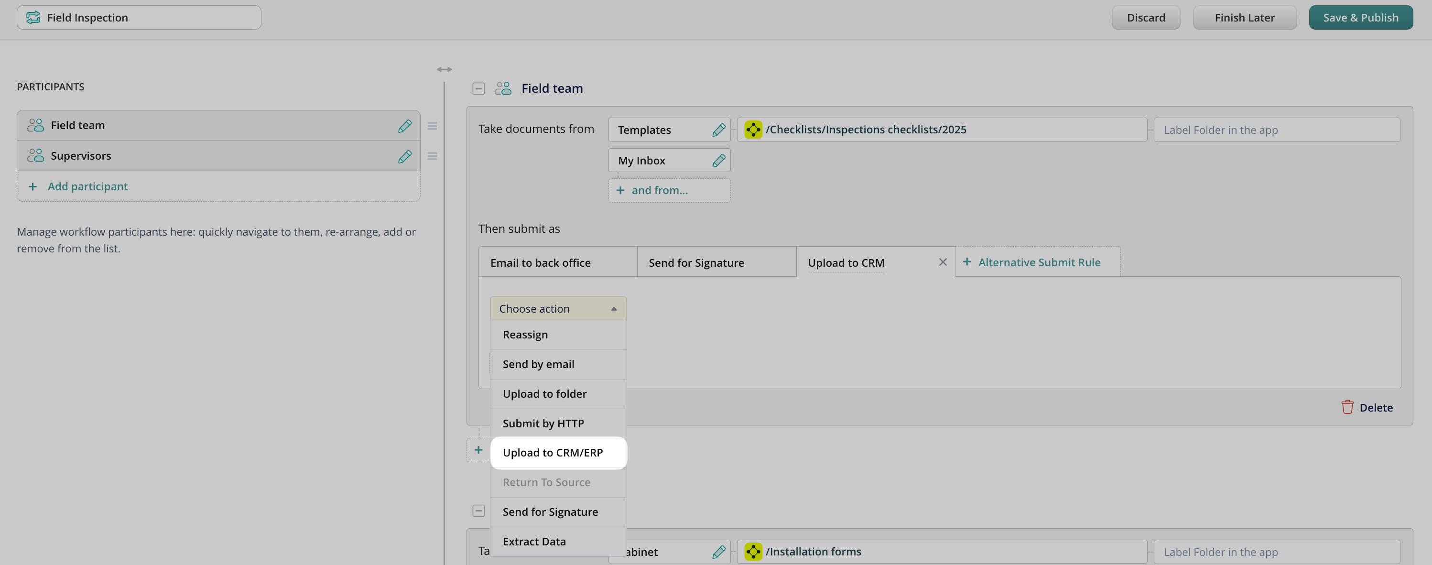Edit the Supervisors participant pencil icon

[405, 156]
